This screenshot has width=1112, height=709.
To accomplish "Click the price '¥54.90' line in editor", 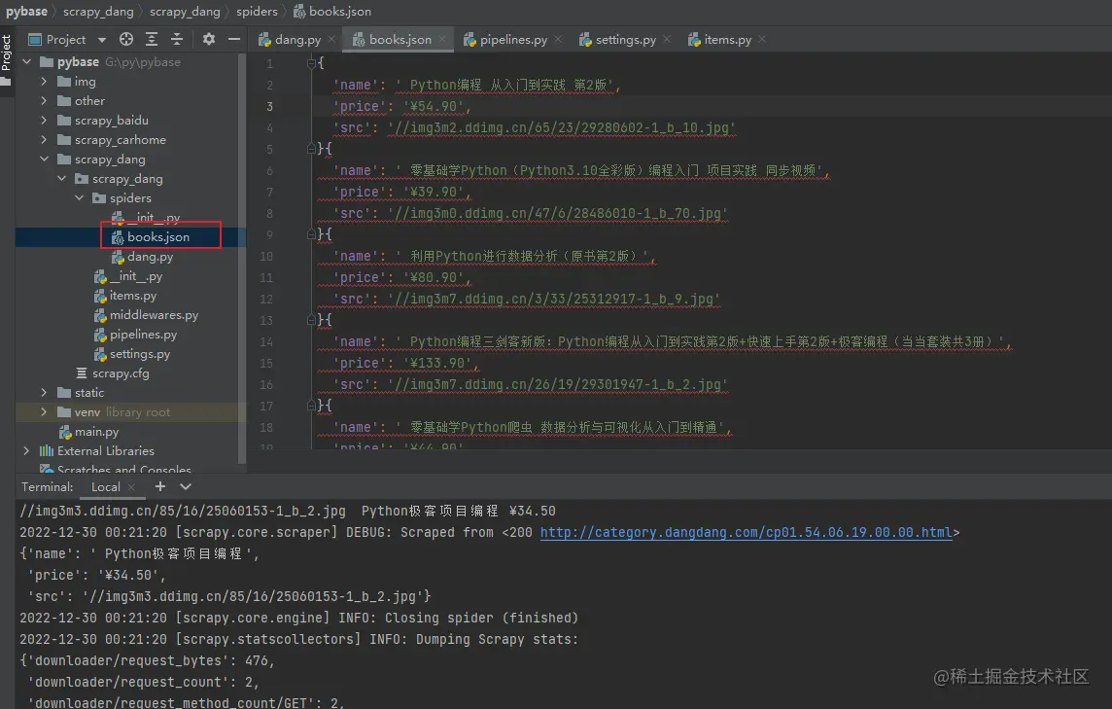I will [x=402, y=106].
